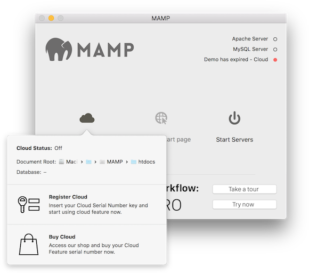
Task: Click the Cloud icon in MAMP window
Action: point(87,118)
